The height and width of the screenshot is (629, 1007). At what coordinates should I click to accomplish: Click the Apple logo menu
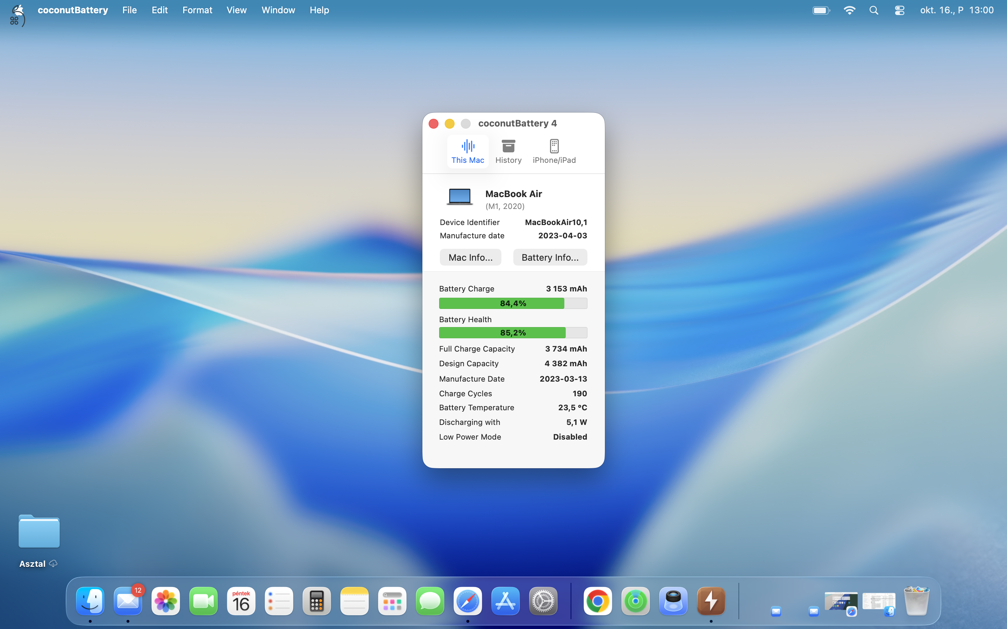click(x=17, y=10)
